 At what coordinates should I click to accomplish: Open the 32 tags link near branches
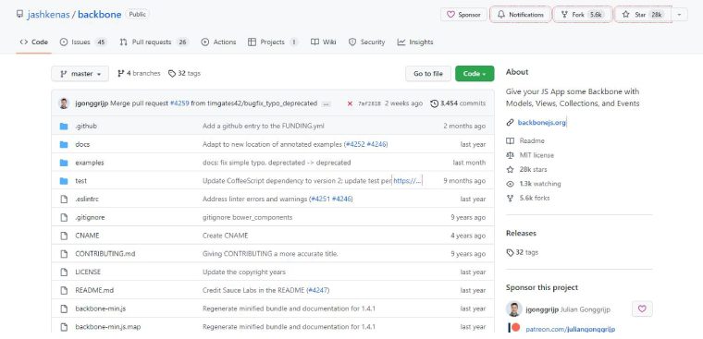tap(184, 74)
